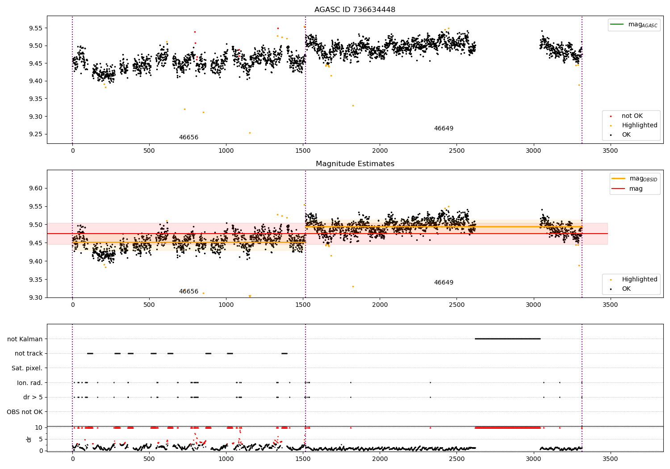Click the 'OBS not OK' row label

[25, 412]
